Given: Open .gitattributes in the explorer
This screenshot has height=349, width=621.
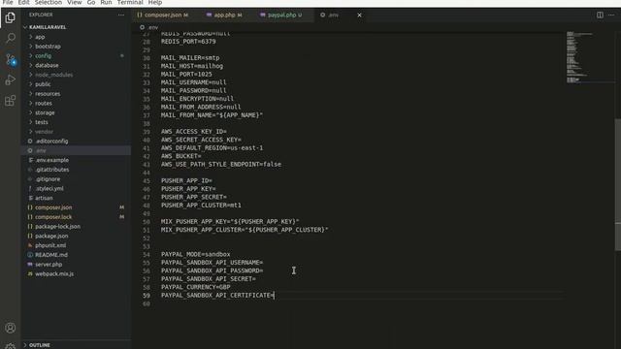Looking at the screenshot, I should (51, 170).
